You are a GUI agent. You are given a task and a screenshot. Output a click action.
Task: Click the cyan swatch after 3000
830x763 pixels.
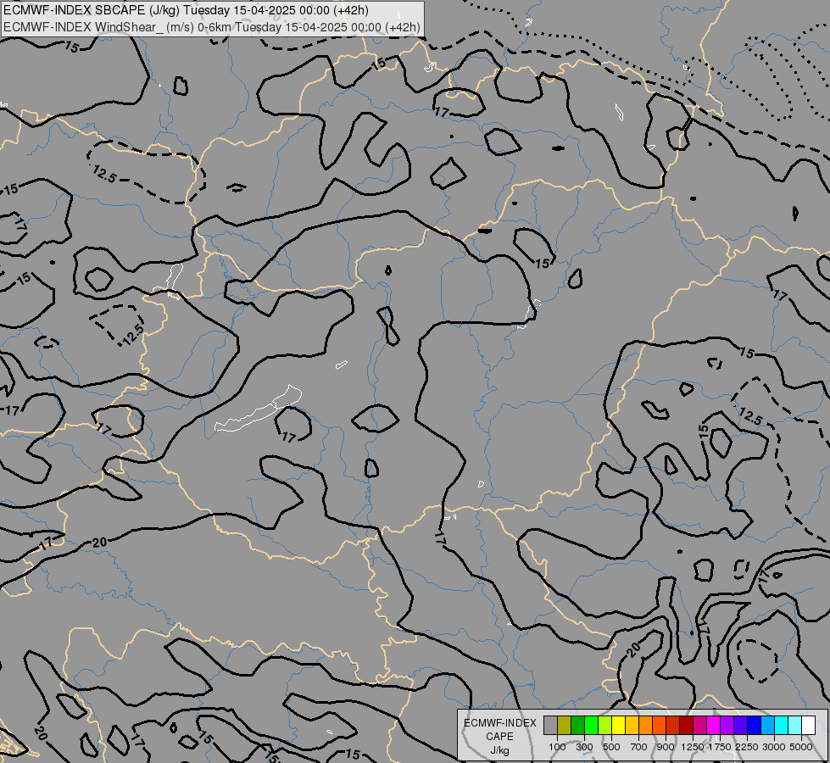[782, 726]
